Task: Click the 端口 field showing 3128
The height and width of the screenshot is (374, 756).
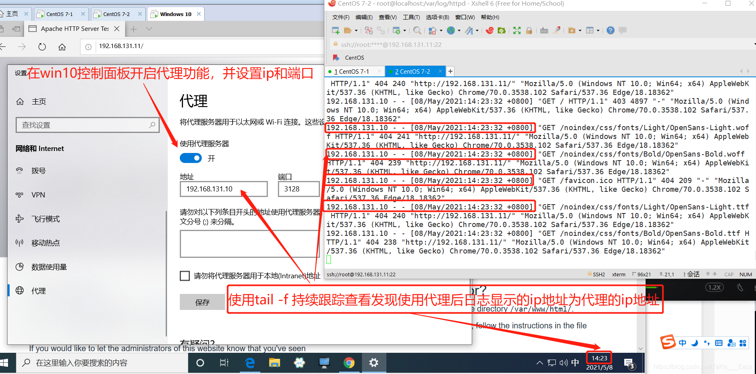Action: click(299, 189)
